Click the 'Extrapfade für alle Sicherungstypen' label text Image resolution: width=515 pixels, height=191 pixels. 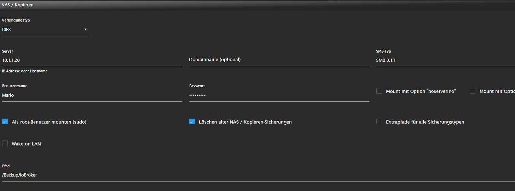[x=425, y=122]
